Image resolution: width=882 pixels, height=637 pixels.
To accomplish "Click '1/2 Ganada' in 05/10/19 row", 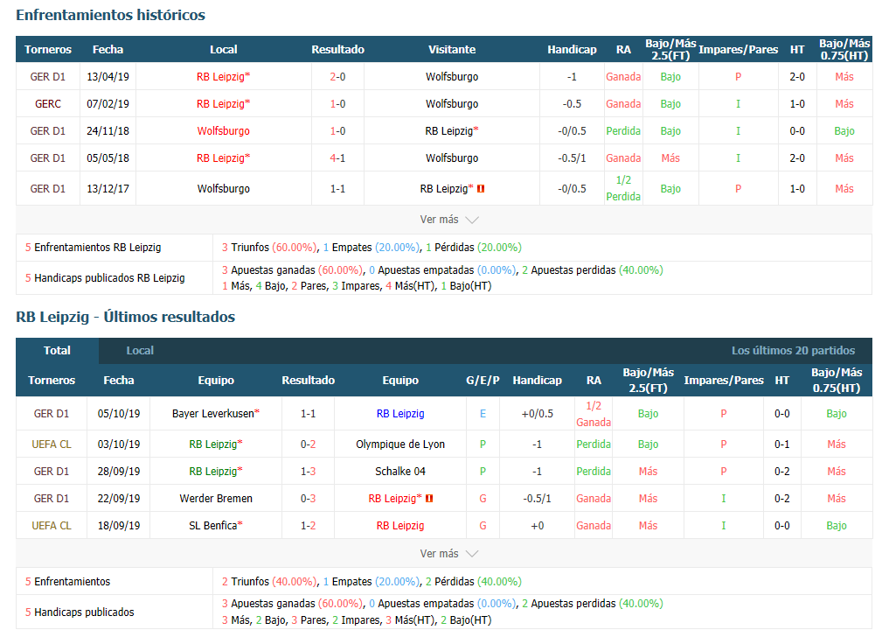I will (x=594, y=414).
